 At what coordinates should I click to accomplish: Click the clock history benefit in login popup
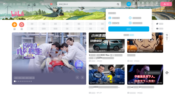[135, 18]
